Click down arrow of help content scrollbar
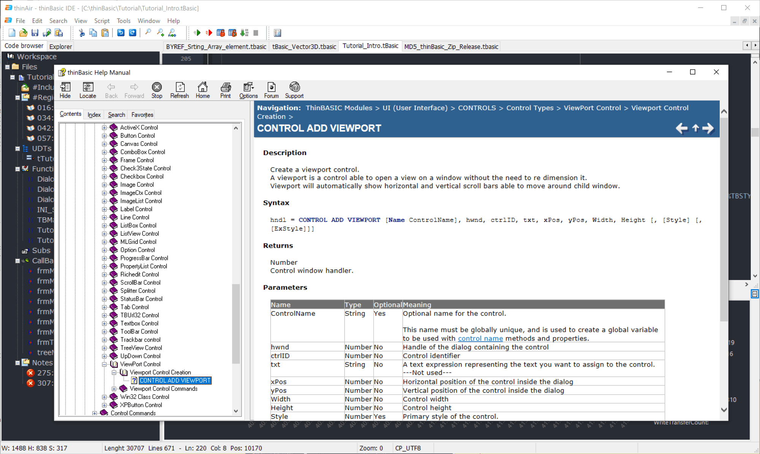The height and width of the screenshot is (454, 760). (724, 410)
